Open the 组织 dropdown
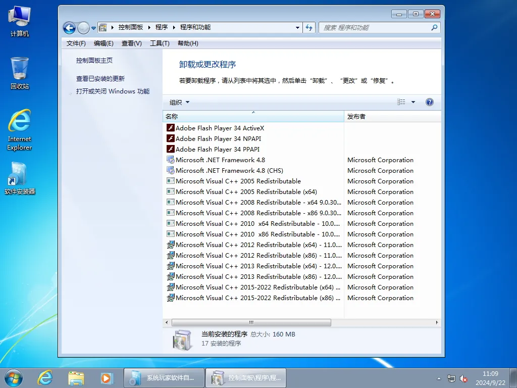 pos(179,102)
